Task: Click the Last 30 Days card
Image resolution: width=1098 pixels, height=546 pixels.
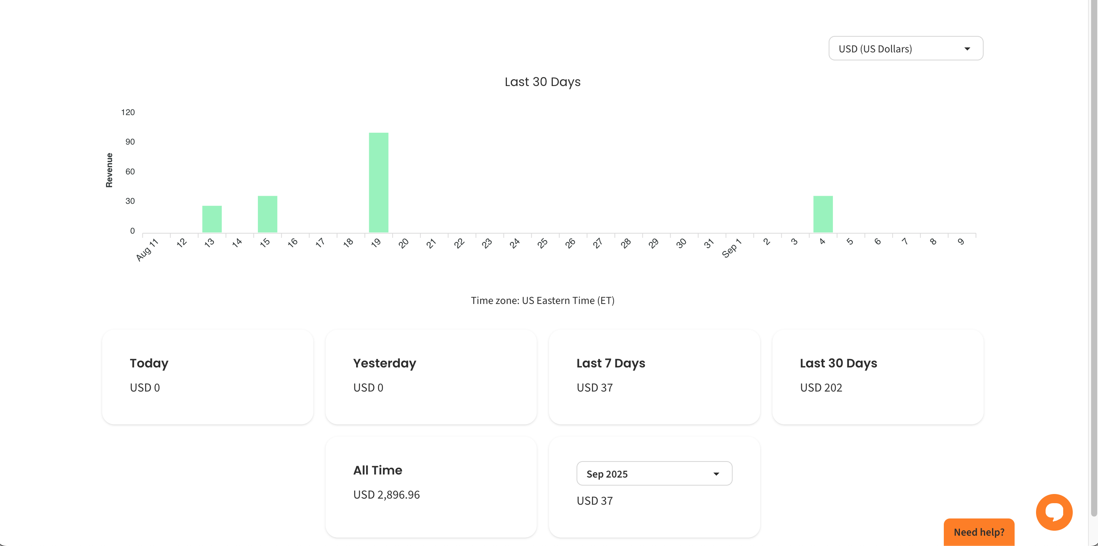Action: [x=877, y=377]
